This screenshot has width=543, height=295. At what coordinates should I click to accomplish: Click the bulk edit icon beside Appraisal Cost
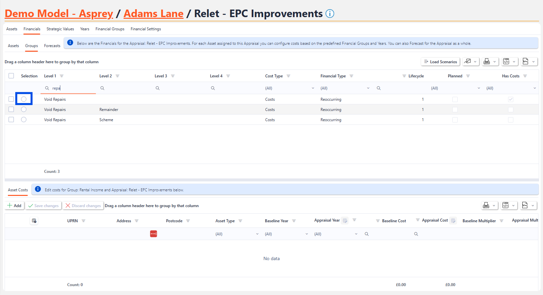[453, 221]
